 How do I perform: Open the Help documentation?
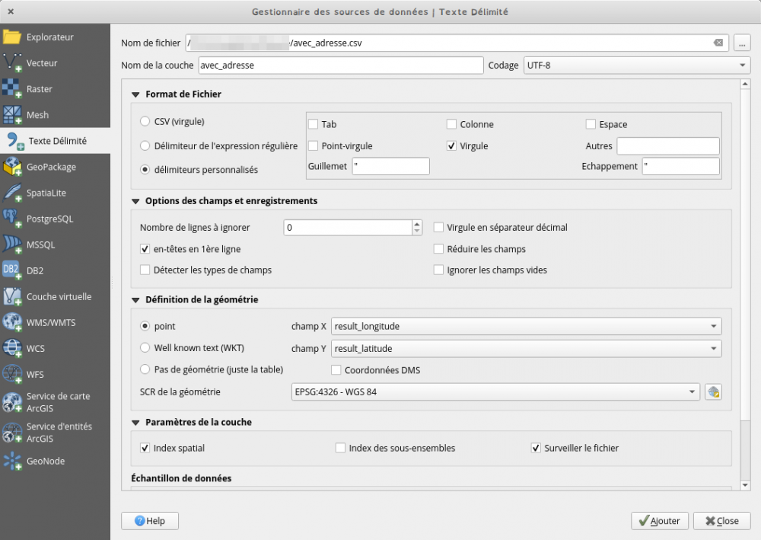tap(149, 521)
